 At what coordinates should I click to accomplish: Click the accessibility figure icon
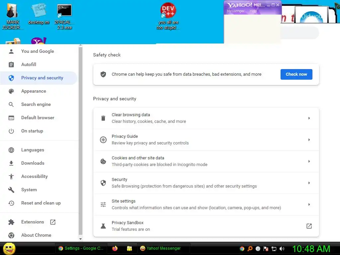click(x=11, y=177)
